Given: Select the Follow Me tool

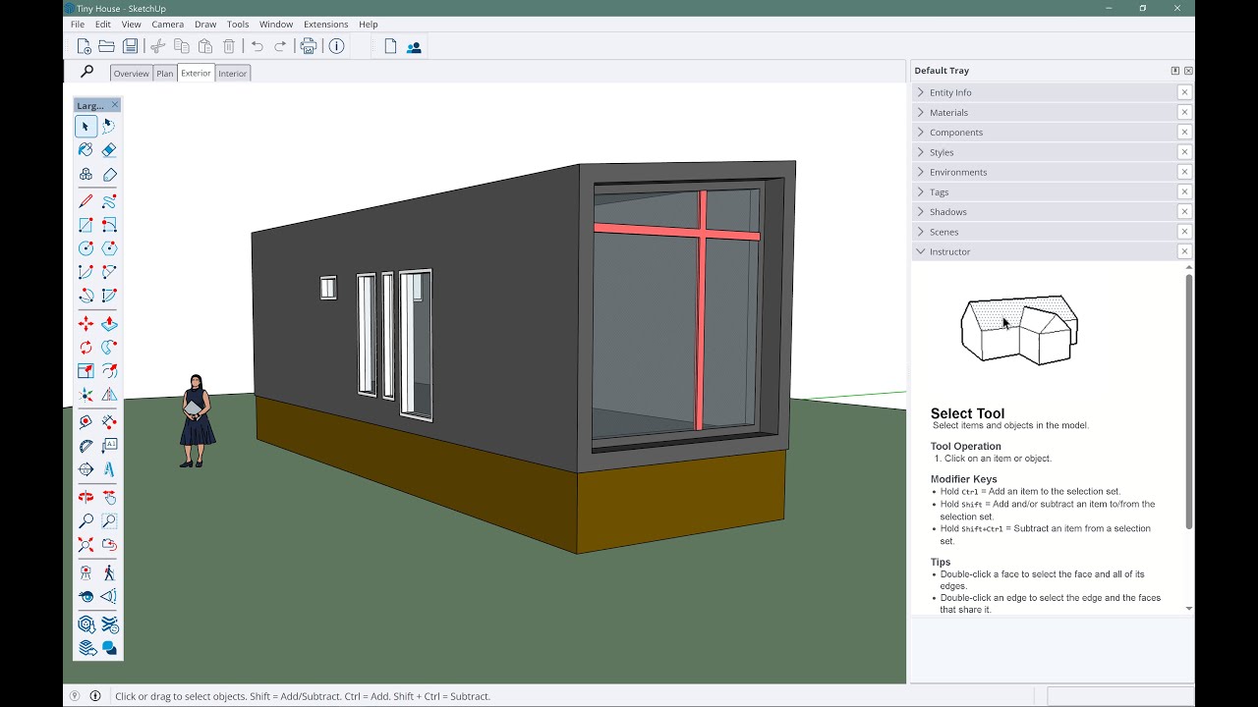Looking at the screenshot, I should (109, 348).
